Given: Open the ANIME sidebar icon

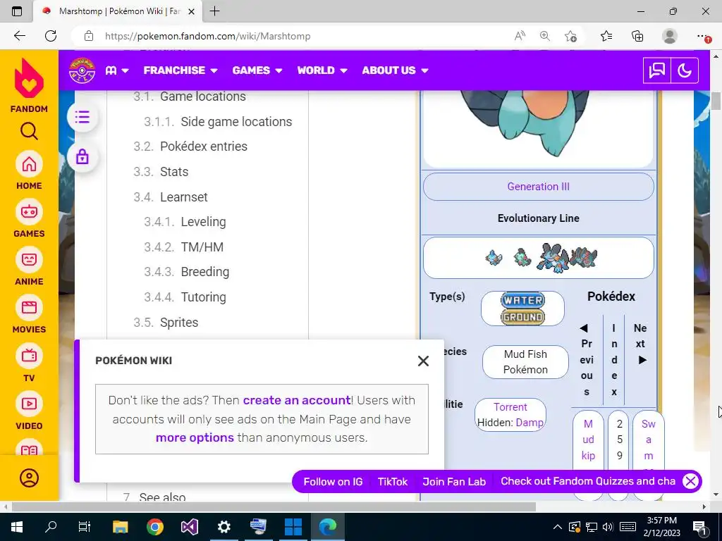Looking at the screenshot, I should [29, 260].
